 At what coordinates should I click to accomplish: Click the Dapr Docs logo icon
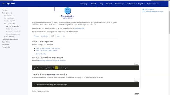click(x=3, y=4)
